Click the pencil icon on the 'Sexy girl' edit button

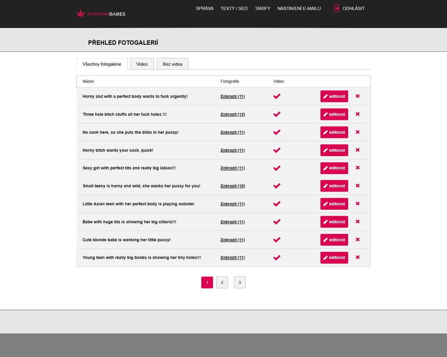pyautogui.click(x=326, y=168)
